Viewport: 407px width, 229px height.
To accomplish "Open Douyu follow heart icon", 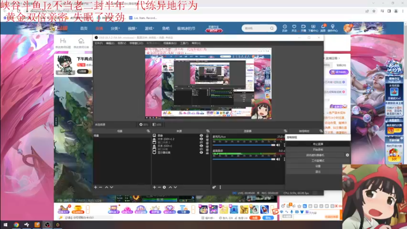I will coord(294,28).
